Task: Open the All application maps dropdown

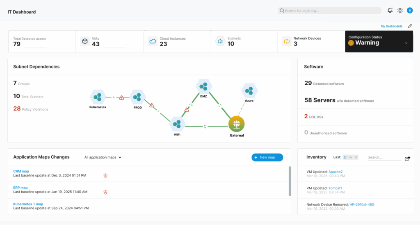Action: 103,157
